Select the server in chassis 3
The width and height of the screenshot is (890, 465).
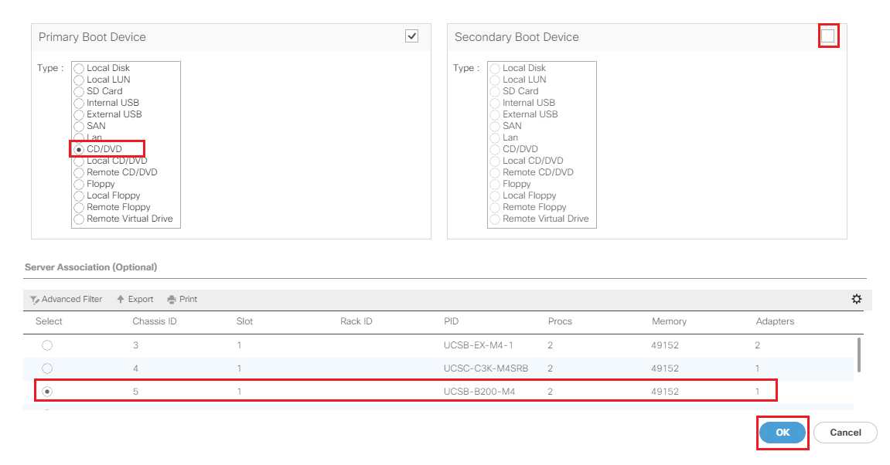tap(47, 345)
